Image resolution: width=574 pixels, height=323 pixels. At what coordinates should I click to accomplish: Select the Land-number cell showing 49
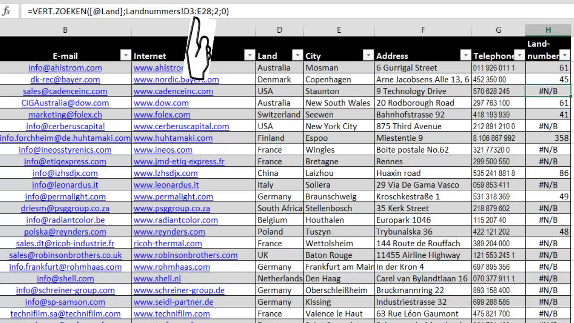point(548,196)
